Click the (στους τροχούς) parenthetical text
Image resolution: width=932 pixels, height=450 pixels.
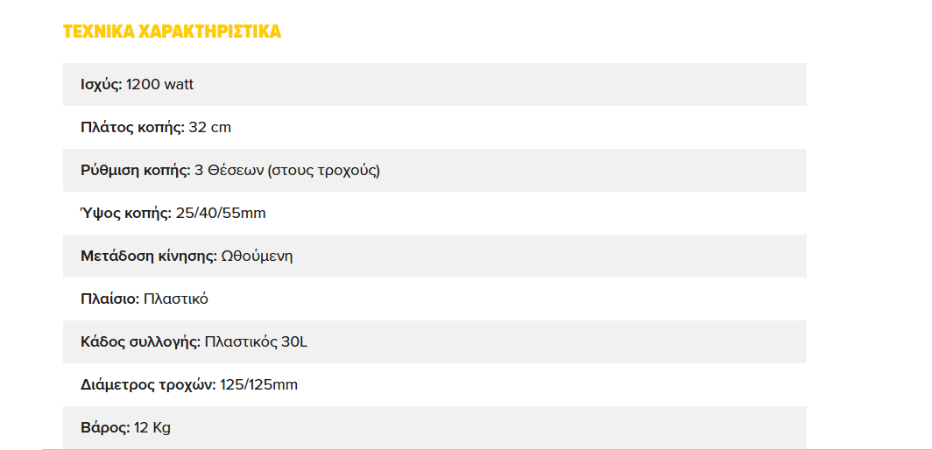pos(322,171)
